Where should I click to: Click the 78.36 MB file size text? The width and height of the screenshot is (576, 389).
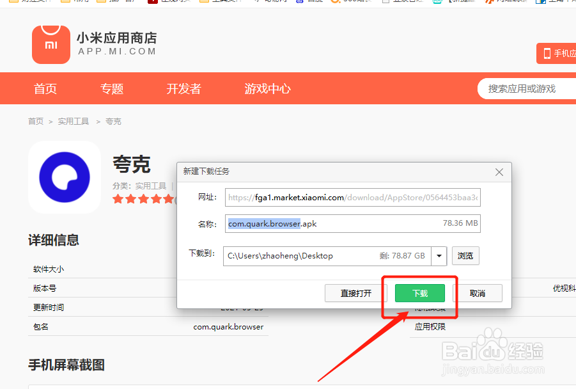(460, 223)
